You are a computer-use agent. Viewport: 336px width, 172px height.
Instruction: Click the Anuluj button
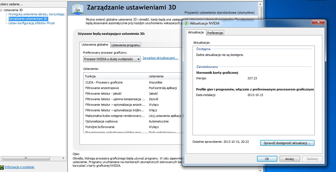pos(290,159)
